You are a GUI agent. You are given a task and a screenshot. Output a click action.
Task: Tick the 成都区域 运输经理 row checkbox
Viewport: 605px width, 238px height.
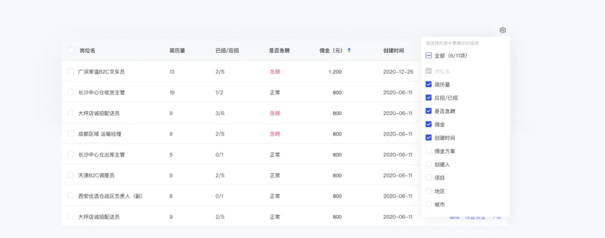click(x=70, y=134)
